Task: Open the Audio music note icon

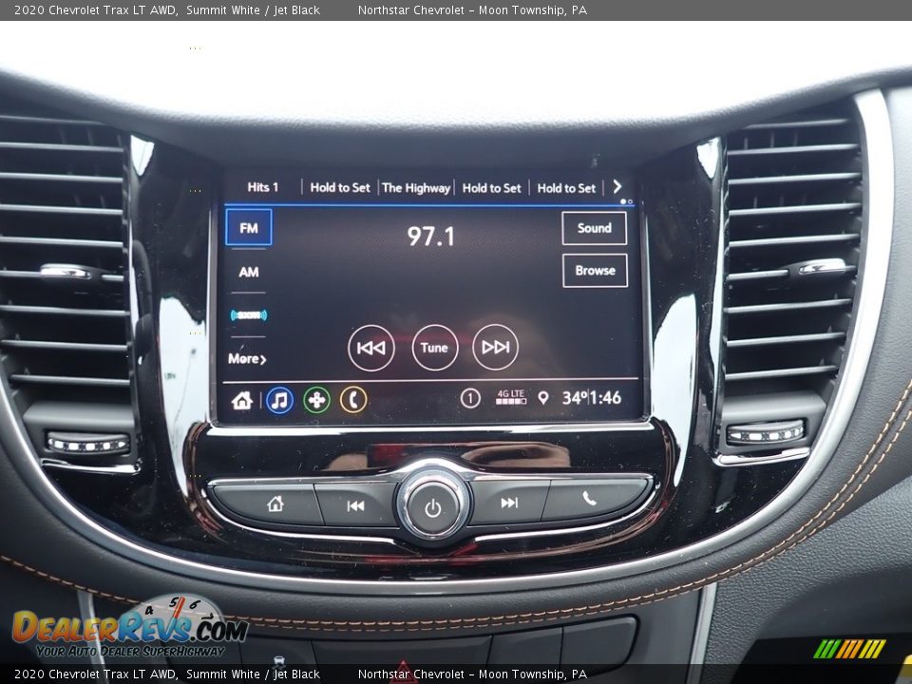Action: (x=279, y=400)
